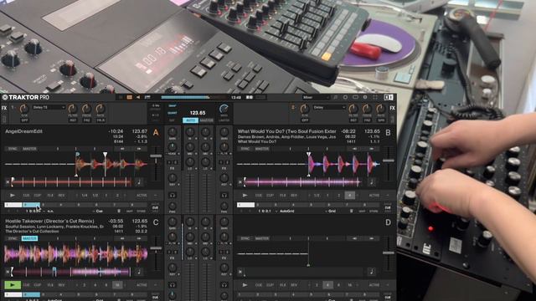This screenshot has width=536, height=301.
Task: Toggle the right FX panel label
Action: [392, 108]
